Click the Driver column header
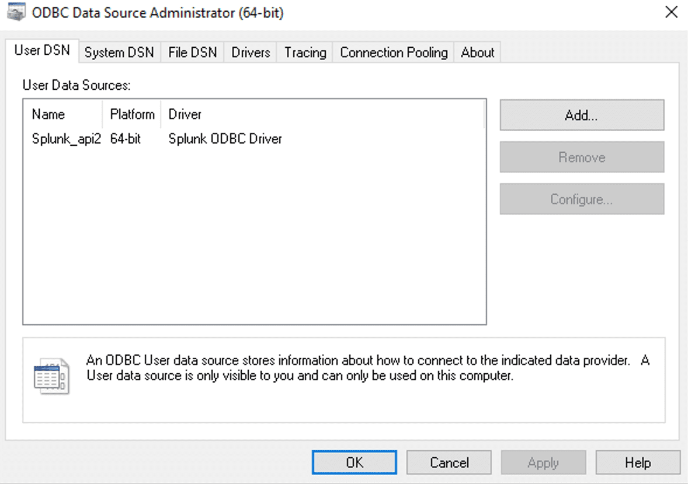The width and height of the screenshot is (688, 484). pyautogui.click(x=185, y=114)
